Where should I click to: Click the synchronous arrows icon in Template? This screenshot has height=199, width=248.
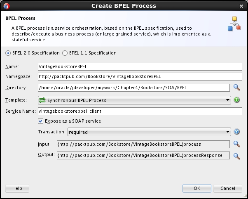42,100
